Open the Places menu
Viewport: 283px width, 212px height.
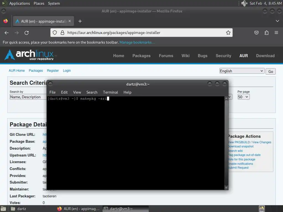(x=39, y=3)
